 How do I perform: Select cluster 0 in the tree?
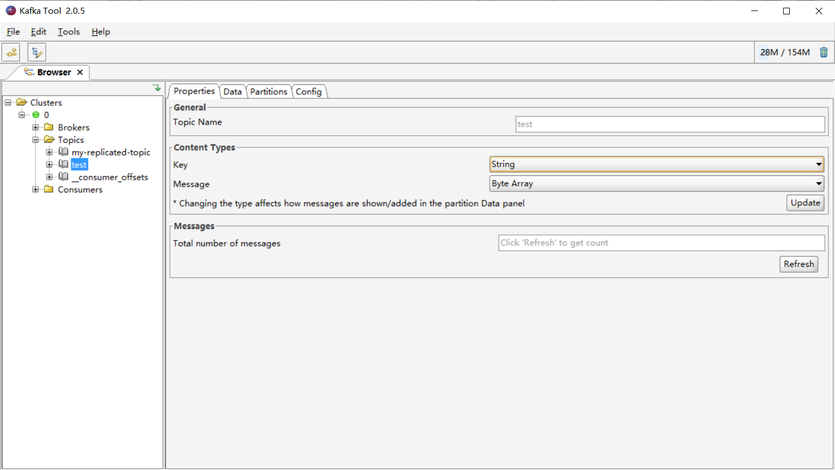click(x=46, y=115)
